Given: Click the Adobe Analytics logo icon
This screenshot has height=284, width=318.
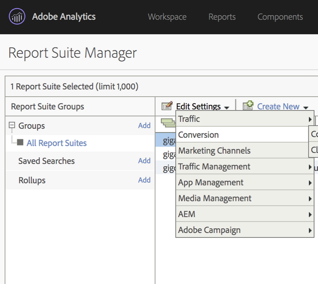Looking at the screenshot, I should tap(17, 17).
